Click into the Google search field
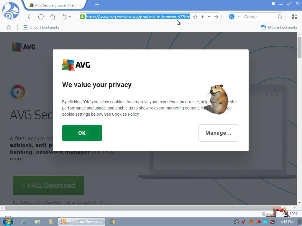 point(260,17)
